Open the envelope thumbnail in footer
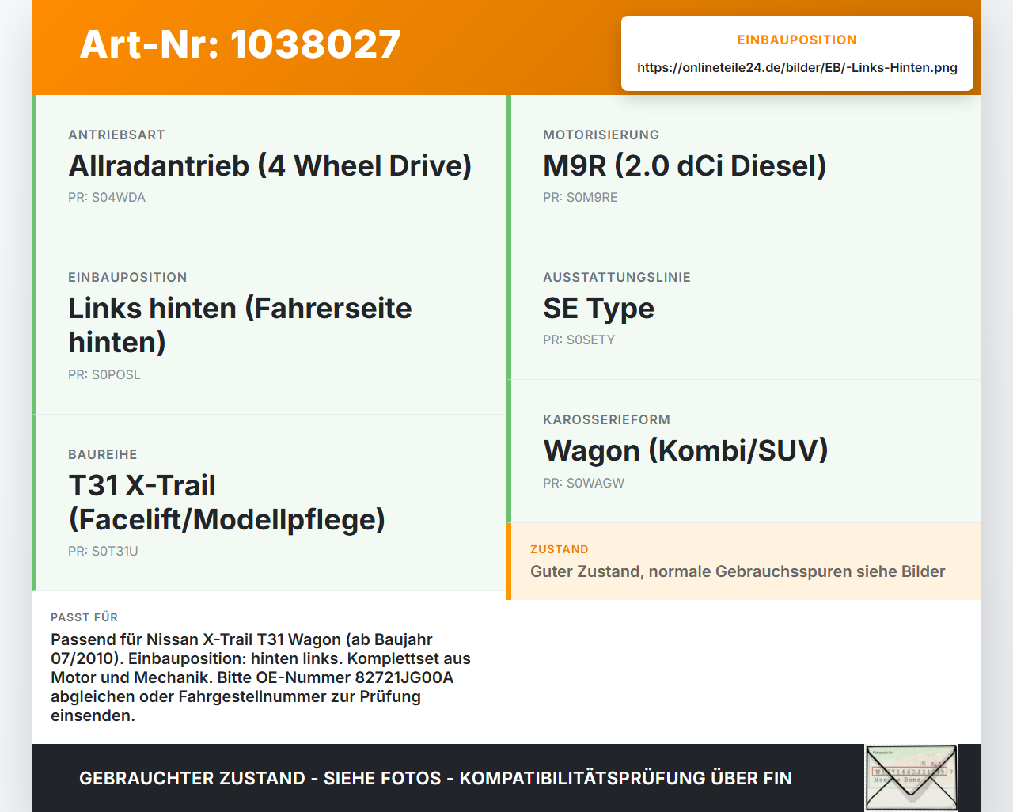 [911, 778]
